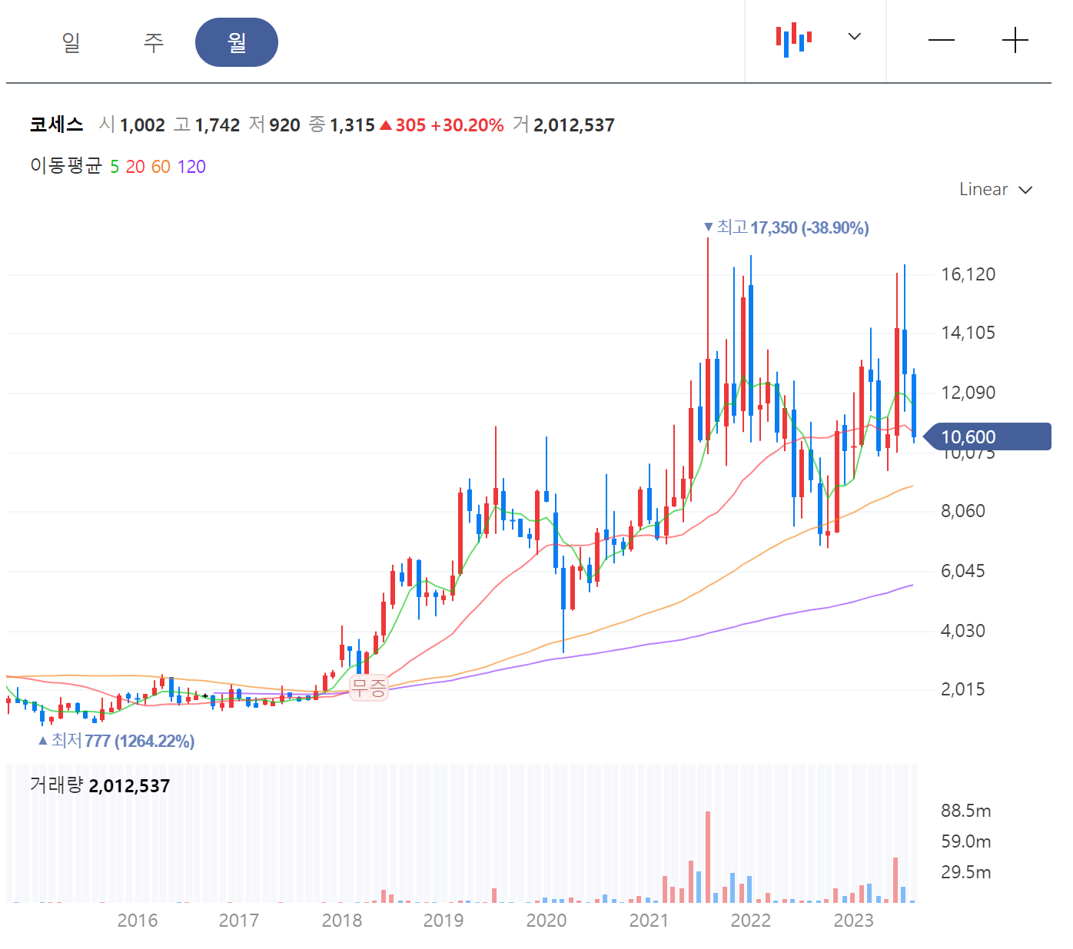The width and height of the screenshot is (1073, 949).
Task: Click the closing price 1,315 value
Action: [352, 125]
